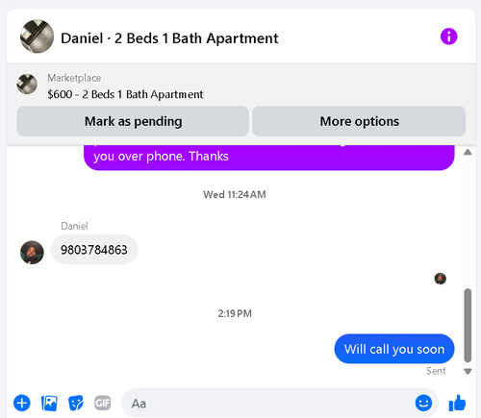Open the $600 - 2 Beds 1 Bath Apartment listing
The height and width of the screenshot is (418, 481).
[x=125, y=94]
